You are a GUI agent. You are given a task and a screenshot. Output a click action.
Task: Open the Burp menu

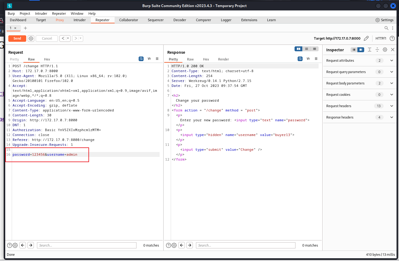tap(11, 14)
